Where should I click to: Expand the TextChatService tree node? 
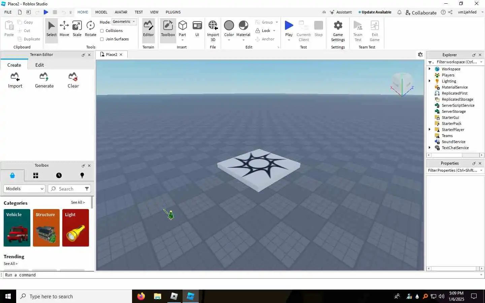pyautogui.click(x=429, y=148)
